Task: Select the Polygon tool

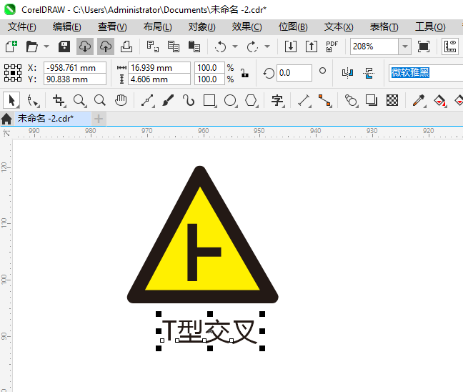Action: coord(251,101)
